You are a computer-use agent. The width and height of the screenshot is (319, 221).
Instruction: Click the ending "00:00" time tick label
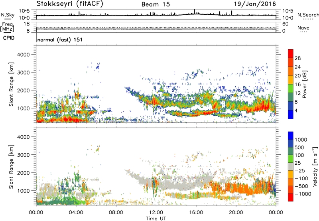[x=276, y=213]
